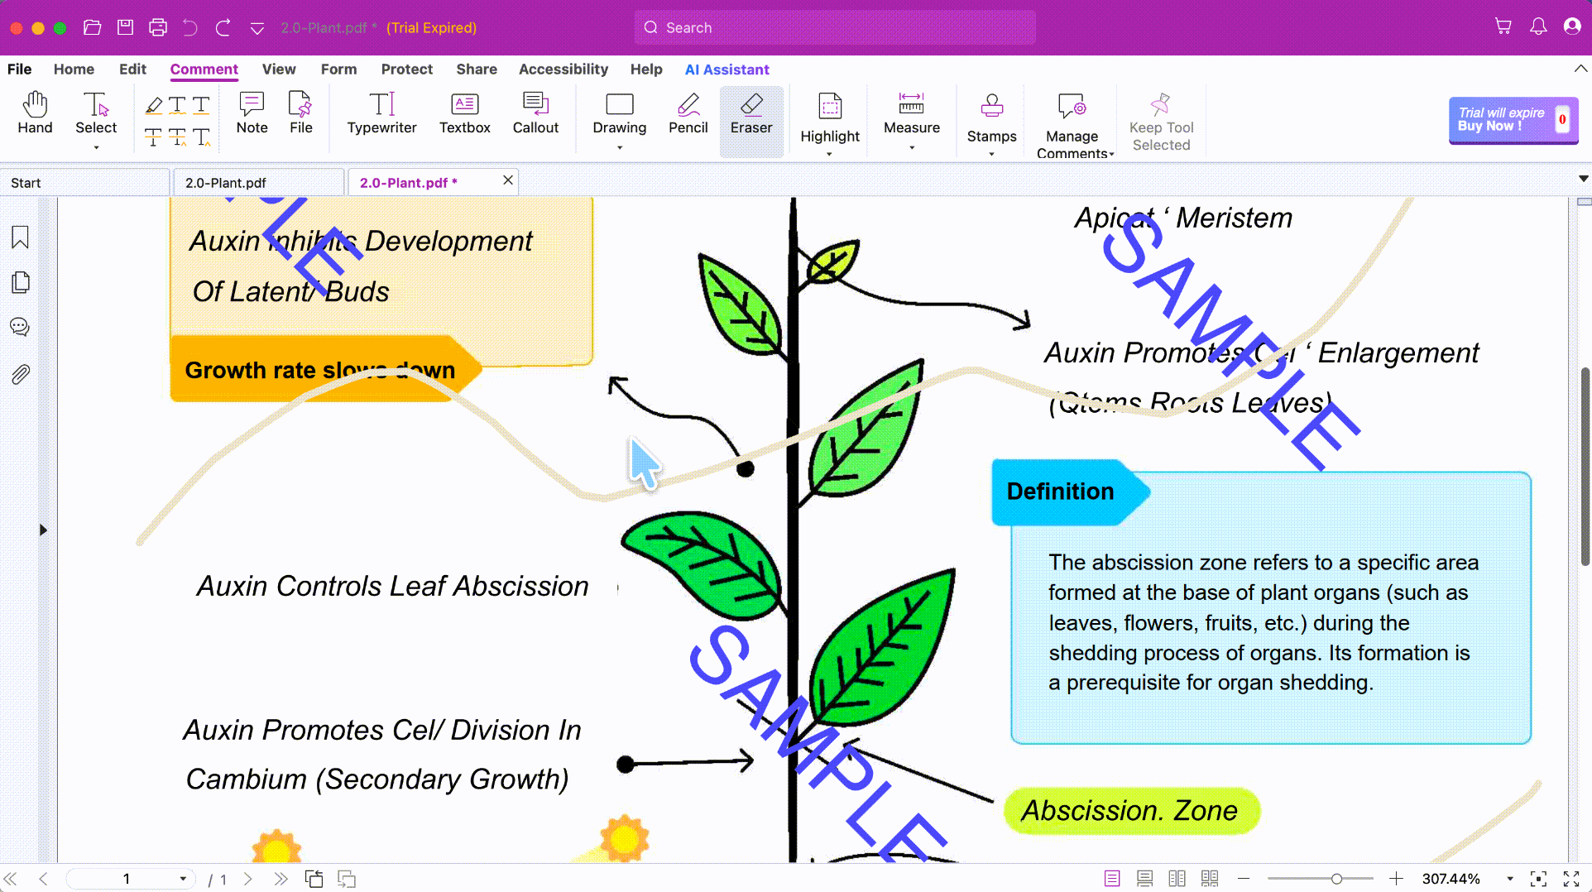Screen dimensions: 1592x892
Task: Undo the last action
Action: (190, 27)
